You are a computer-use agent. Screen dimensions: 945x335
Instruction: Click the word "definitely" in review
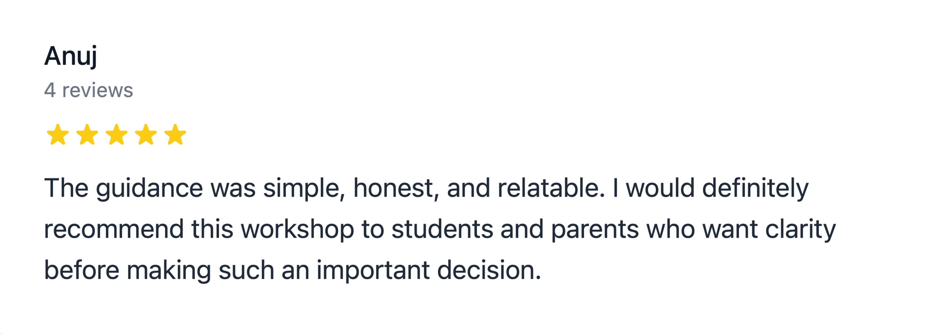pyautogui.click(x=755, y=189)
